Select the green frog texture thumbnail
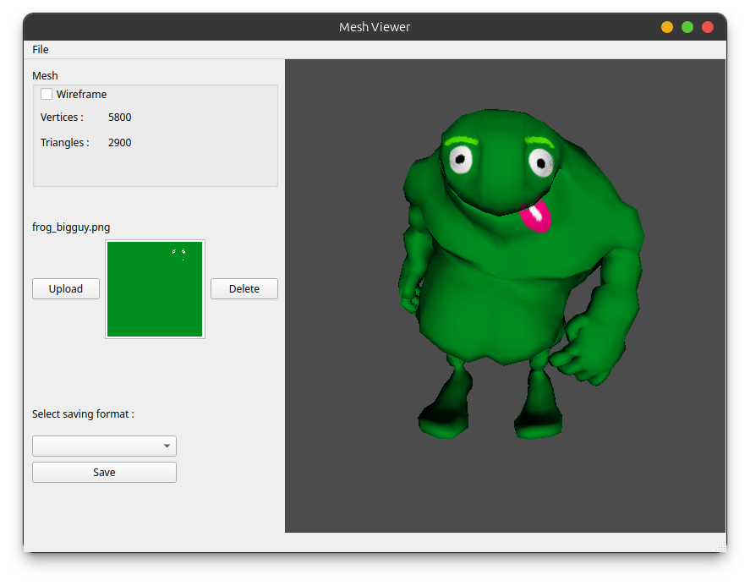Viewport: 750px width, 586px height. point(155,289)
